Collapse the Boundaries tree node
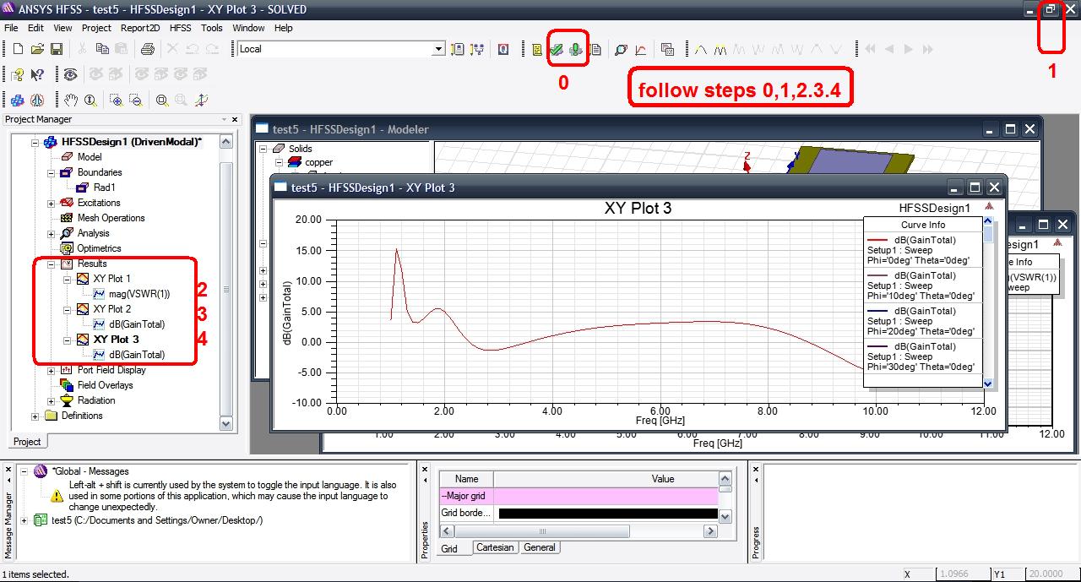 [52, 172]
